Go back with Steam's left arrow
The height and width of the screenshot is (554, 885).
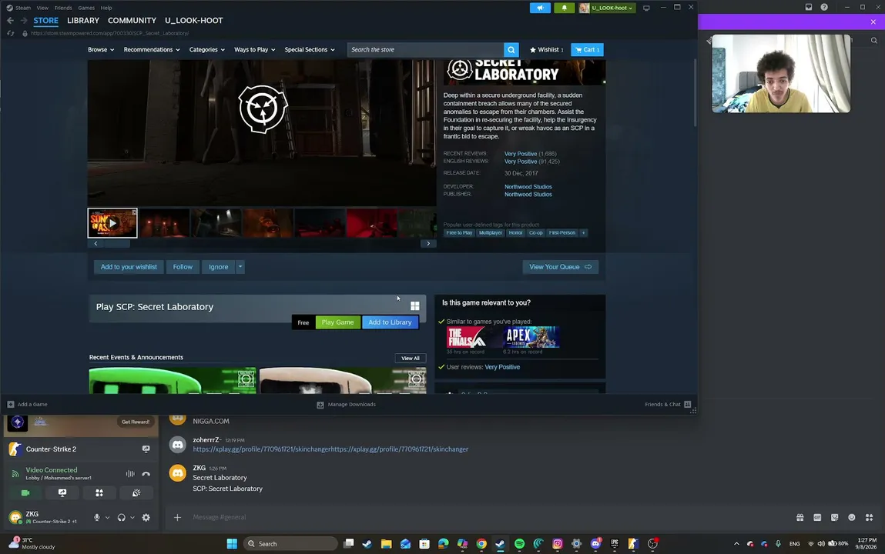[10, 20]
